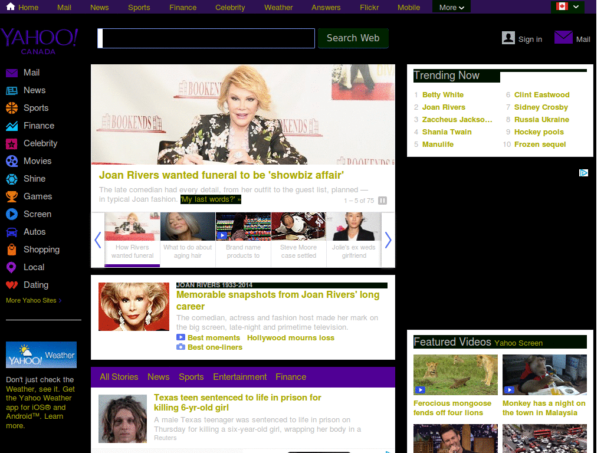Click the video icon beside Best moments
This screenshot has width=604, height=453.
pos(180,337)
